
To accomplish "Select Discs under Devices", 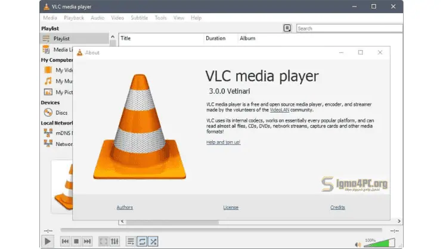I will pos(56,113).
